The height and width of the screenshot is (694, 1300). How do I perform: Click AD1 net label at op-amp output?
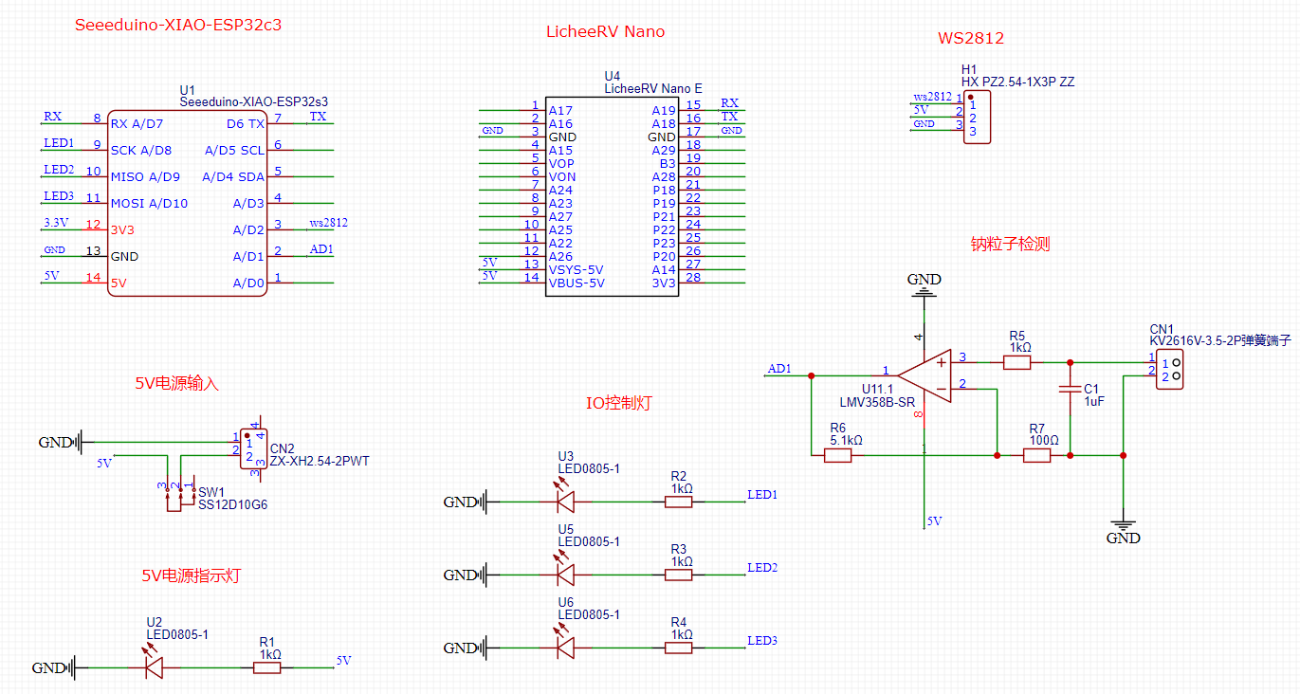tap(779, 369)
